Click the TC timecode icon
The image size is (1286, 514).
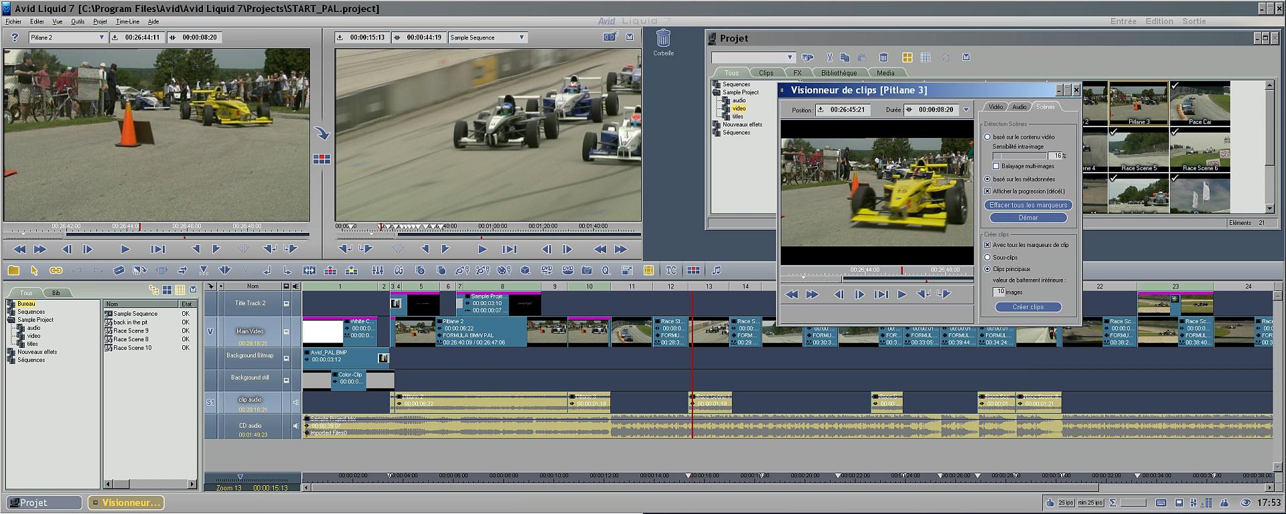click(x=671, y=270)
